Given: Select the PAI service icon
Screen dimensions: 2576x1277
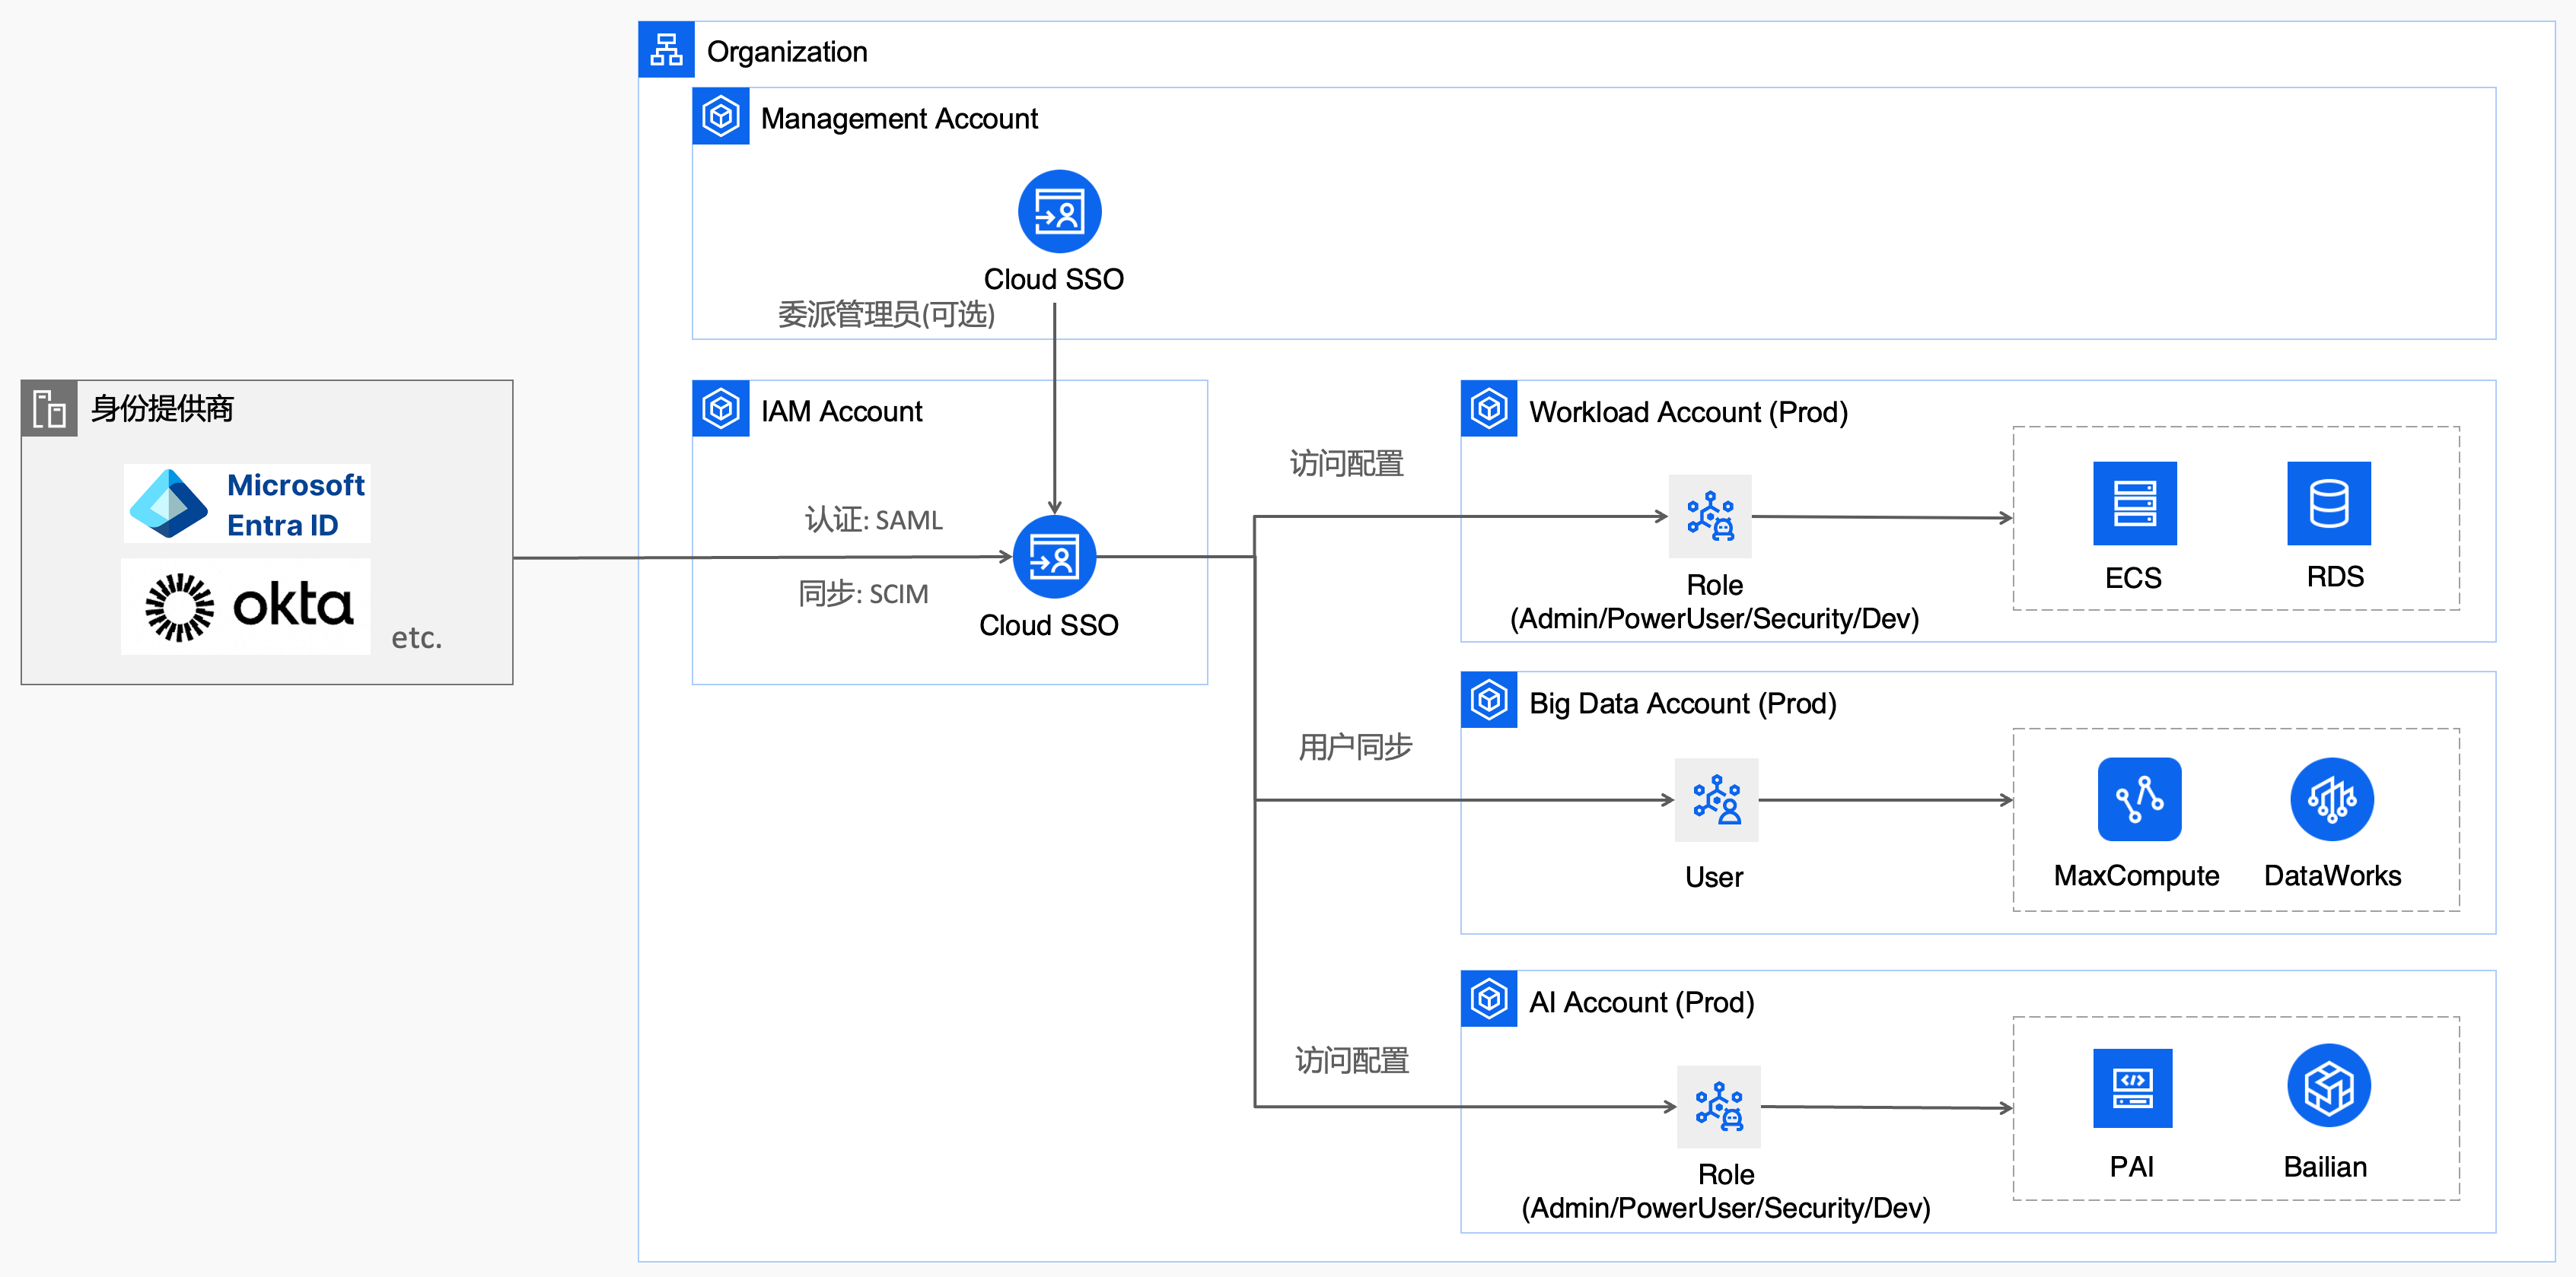Looking at the screenshot, I should [2132, 1087].
